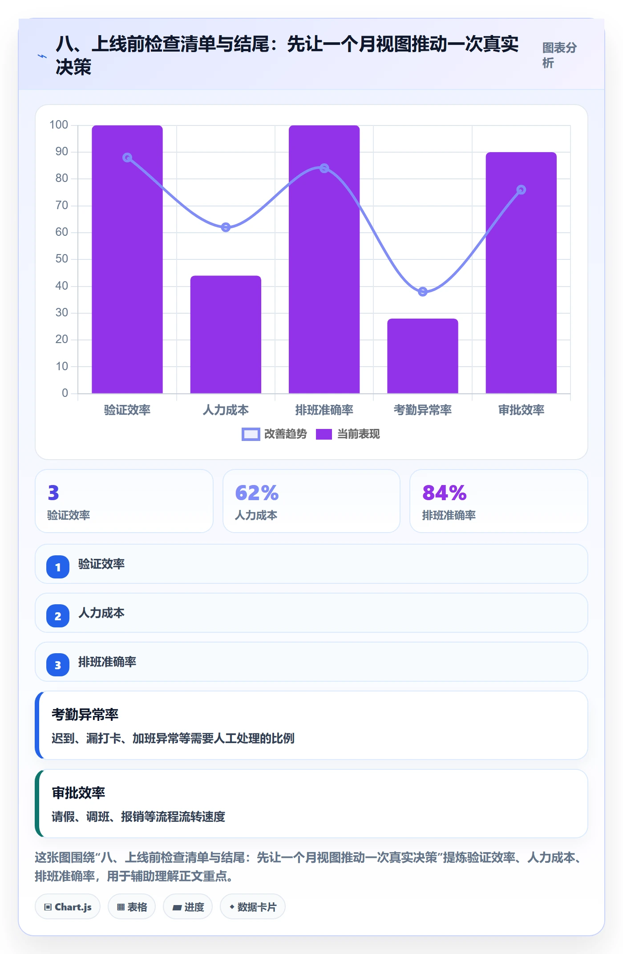The width and height of the screenshot is (623, 954).
Task: Click the trend line point on the 审批效率 bar
Action: coord(521,190)
